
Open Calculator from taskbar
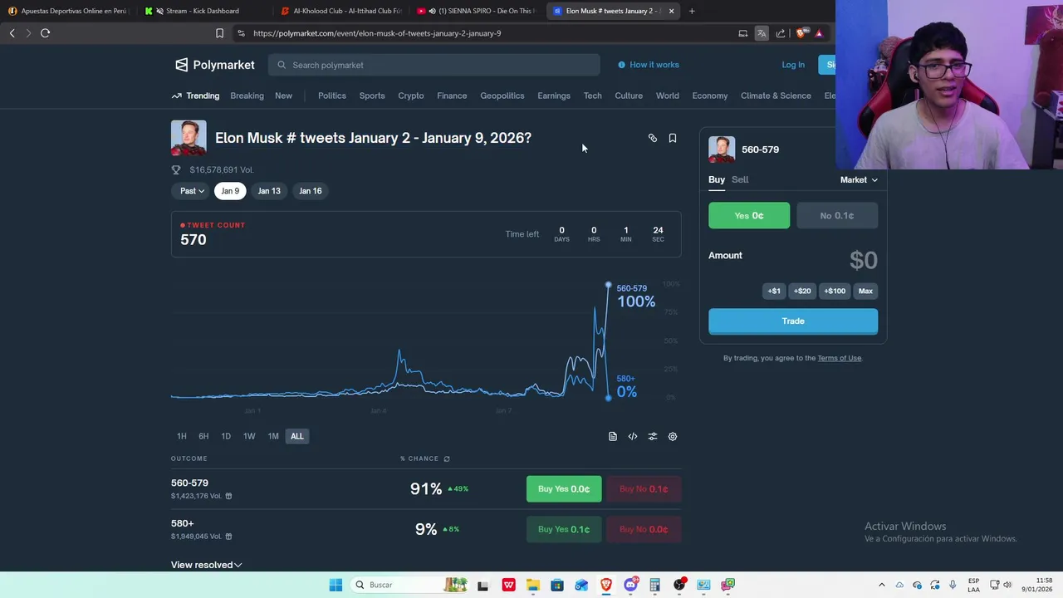tap(654, 585)
